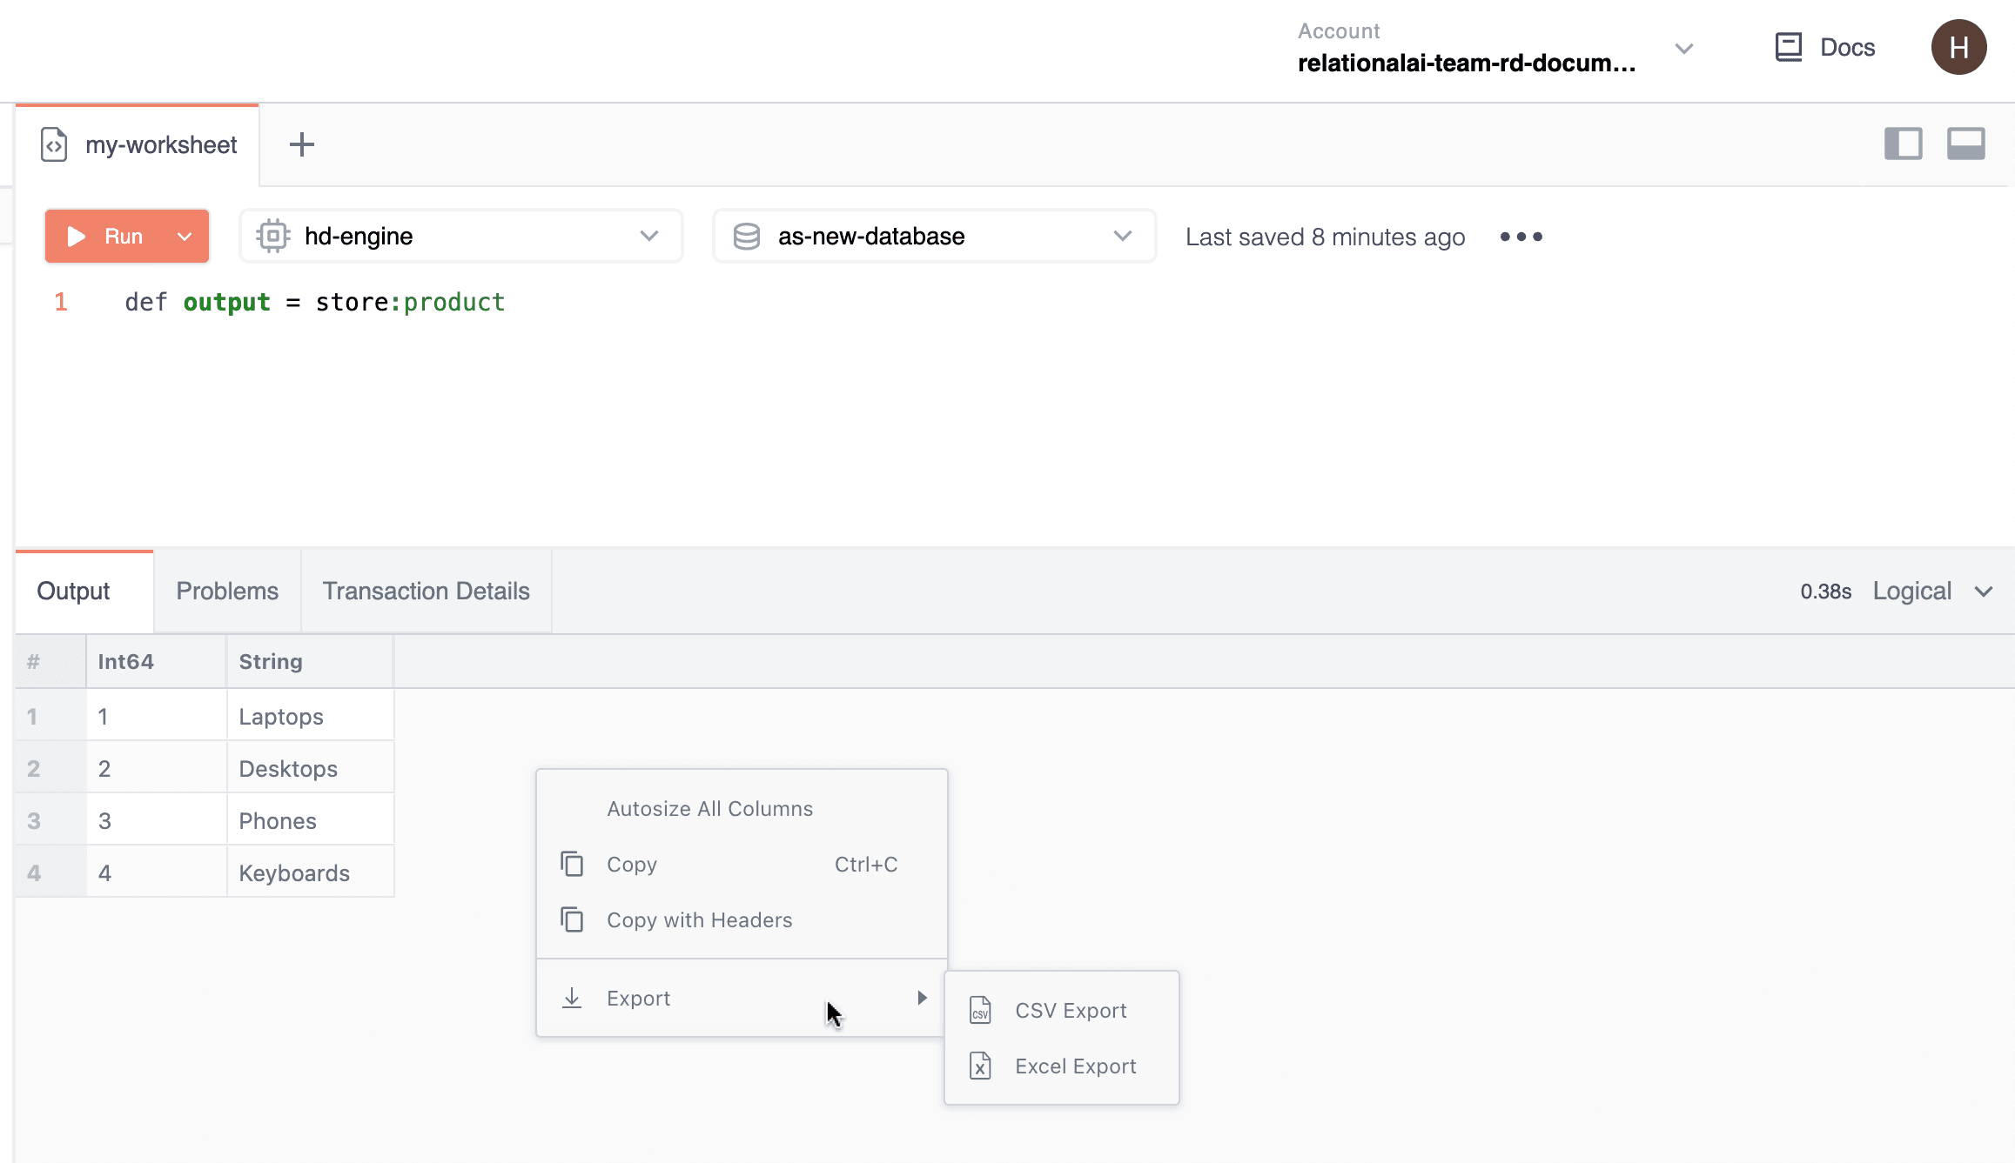
Task: Click the Copy icon in context menu
Action: point(572,865)
